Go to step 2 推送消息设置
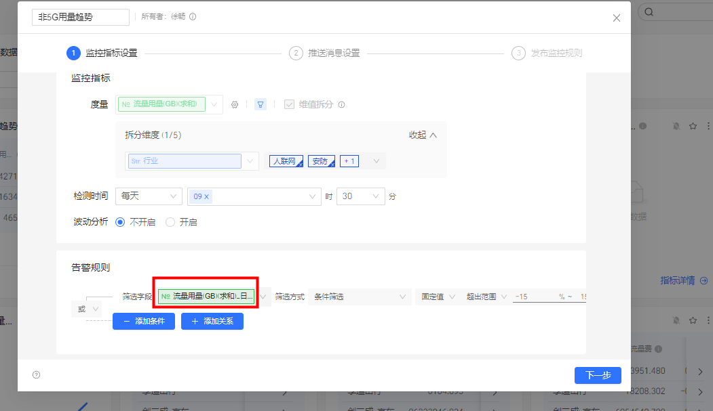 pos(324,53)
